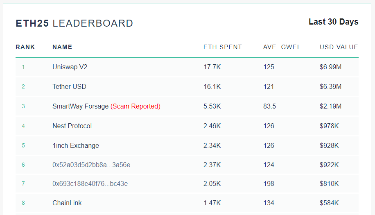Click the USD VALUE column header

[339, 47]
